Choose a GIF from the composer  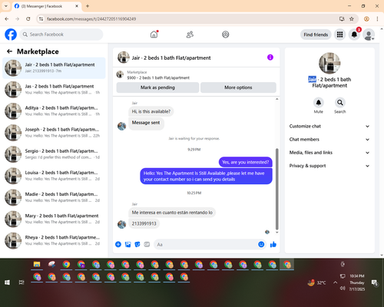point(147,244)
